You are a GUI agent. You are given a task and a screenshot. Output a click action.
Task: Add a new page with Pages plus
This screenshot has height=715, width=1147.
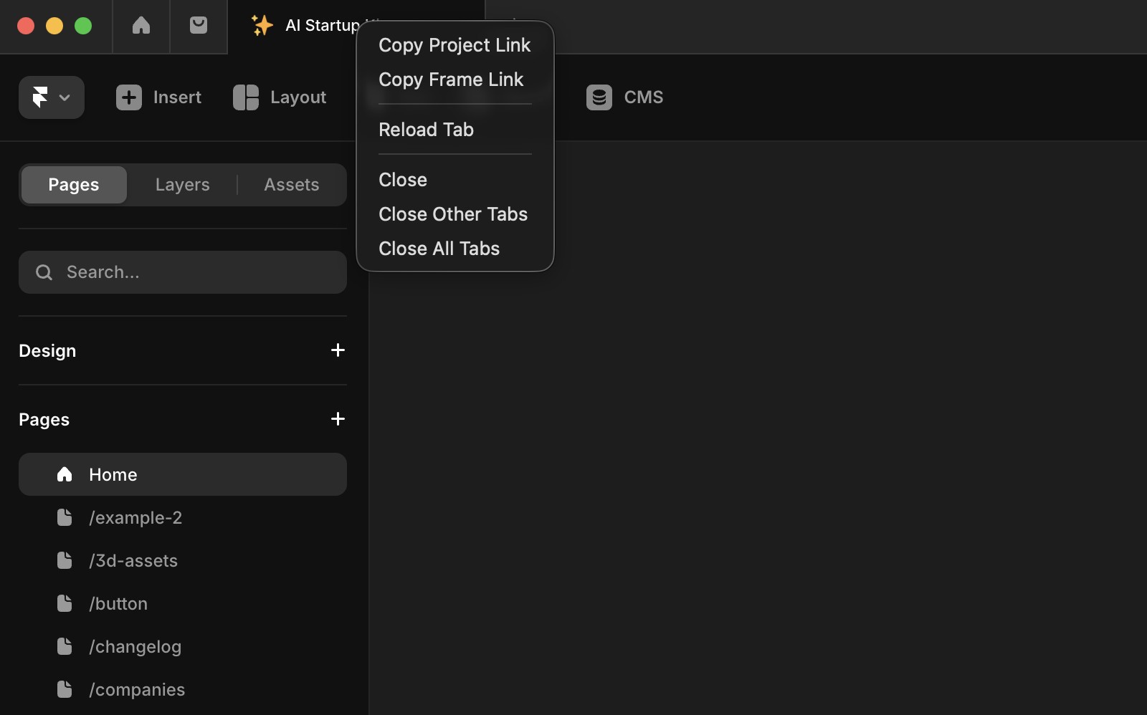click(338, 419)
